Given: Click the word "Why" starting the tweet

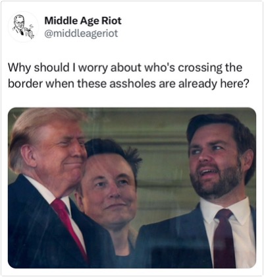Looking at the screenshot, I should click(19, 68).
